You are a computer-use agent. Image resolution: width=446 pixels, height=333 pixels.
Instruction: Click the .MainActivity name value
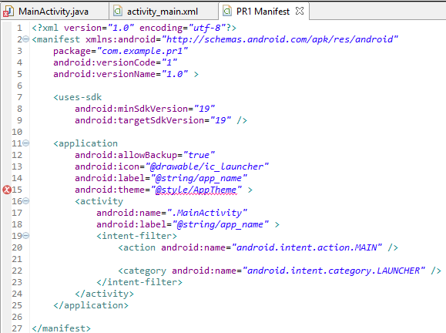click(x=207, y=213)
